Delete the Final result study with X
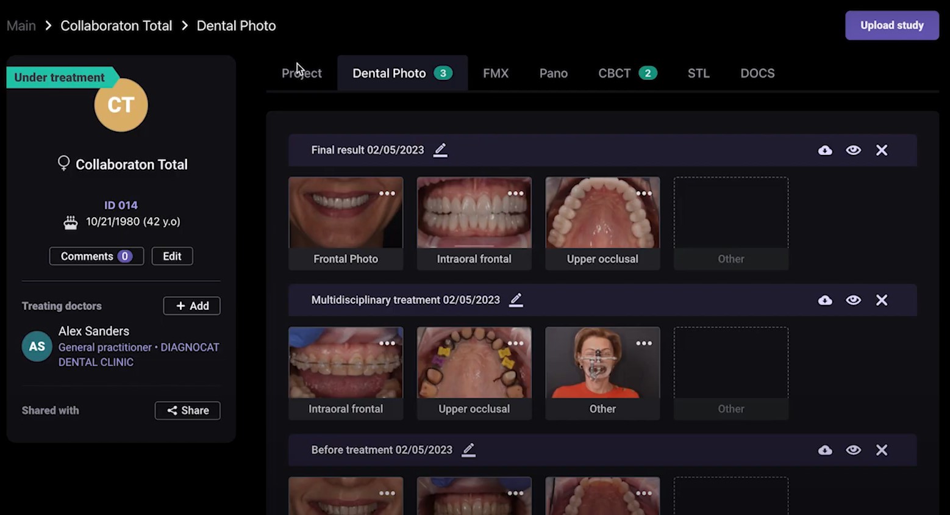The height and width of the screenshot is (515, 950). coord(882,150)
